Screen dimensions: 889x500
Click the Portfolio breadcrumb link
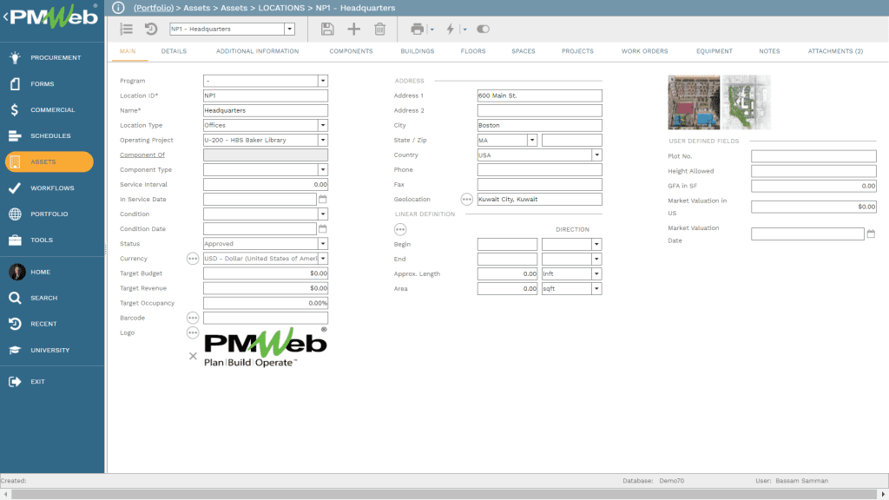(x=154, y=8)
